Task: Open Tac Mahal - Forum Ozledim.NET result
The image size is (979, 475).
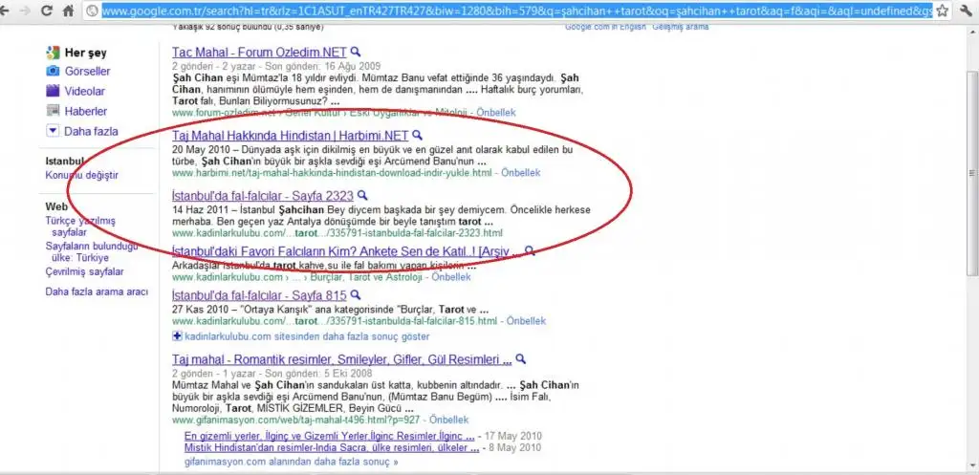Action: 259,53
